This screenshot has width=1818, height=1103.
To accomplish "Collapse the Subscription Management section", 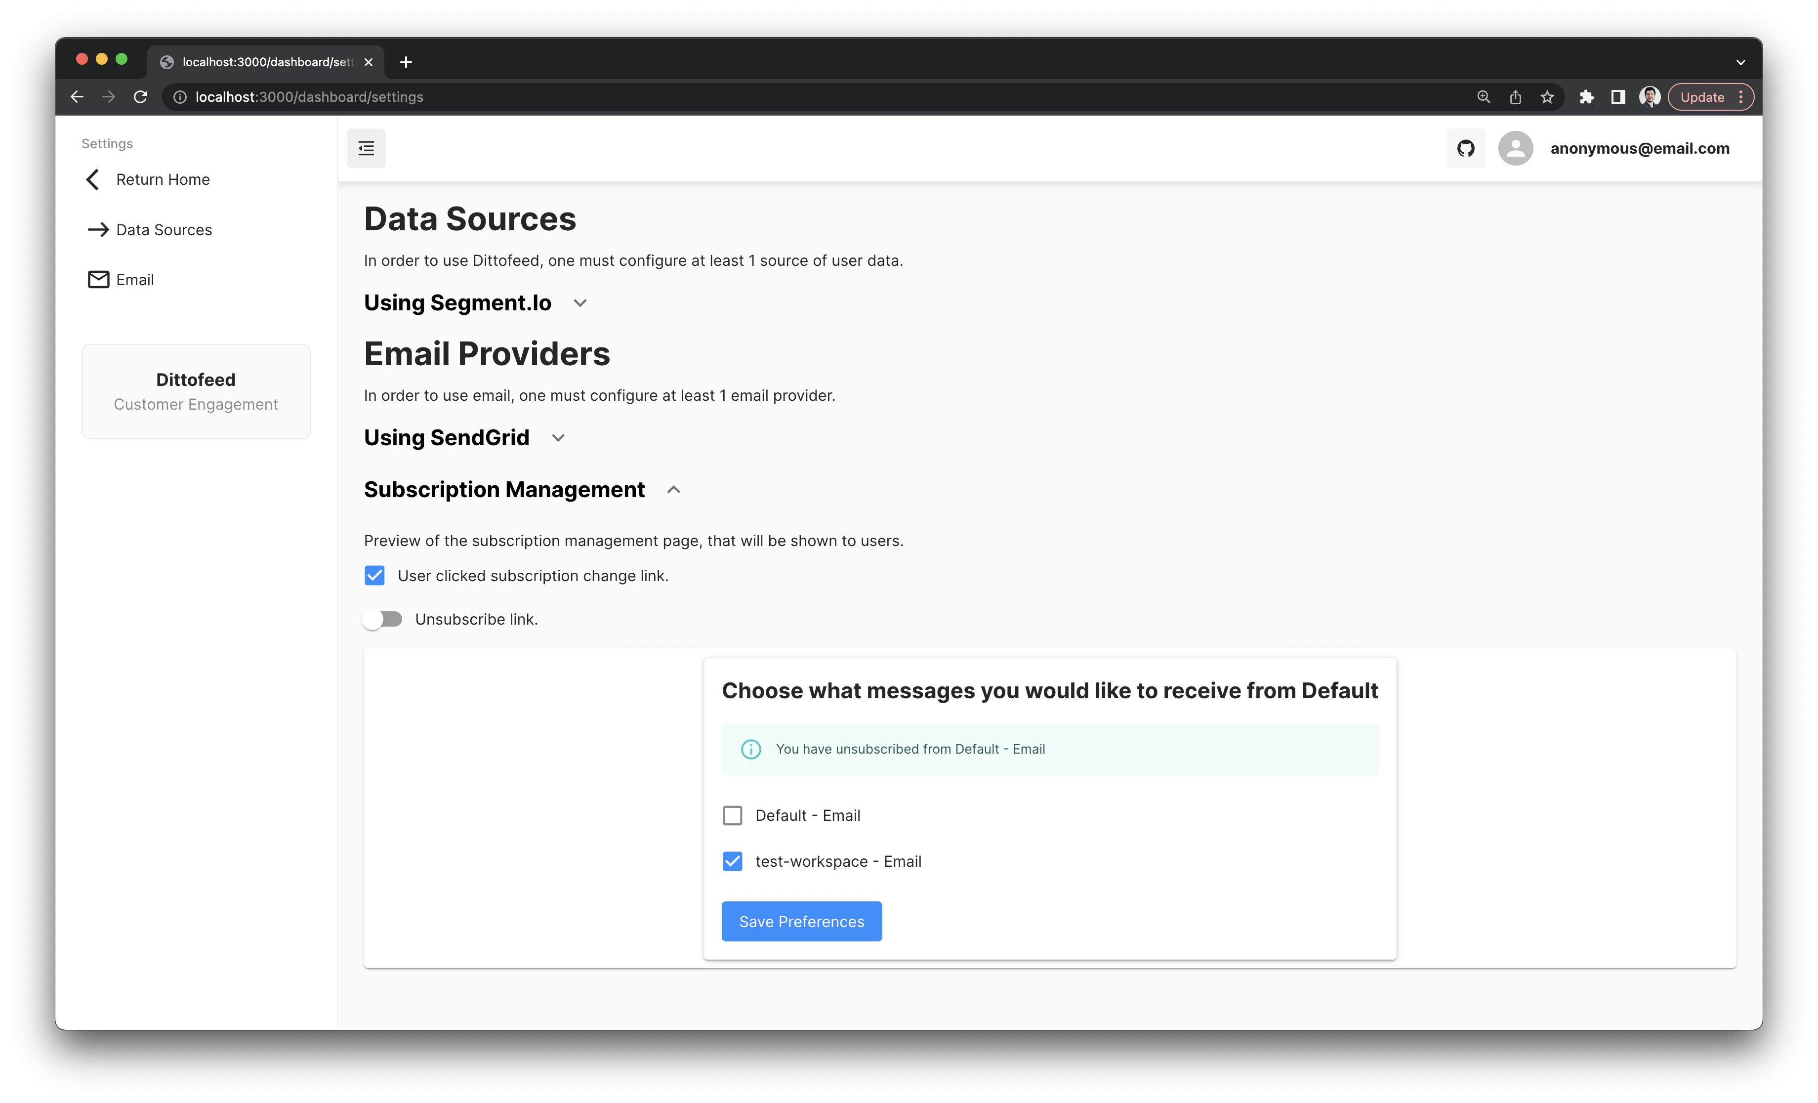I will tap(673, 490).
